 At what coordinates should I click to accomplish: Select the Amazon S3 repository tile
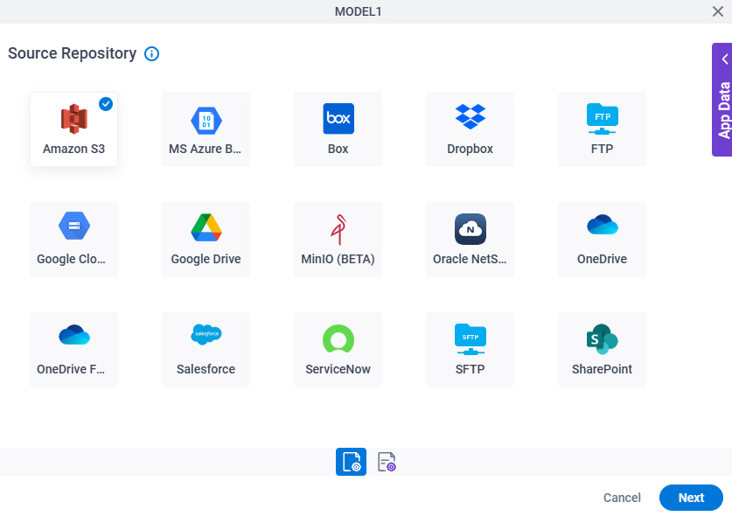click(73, 129)
